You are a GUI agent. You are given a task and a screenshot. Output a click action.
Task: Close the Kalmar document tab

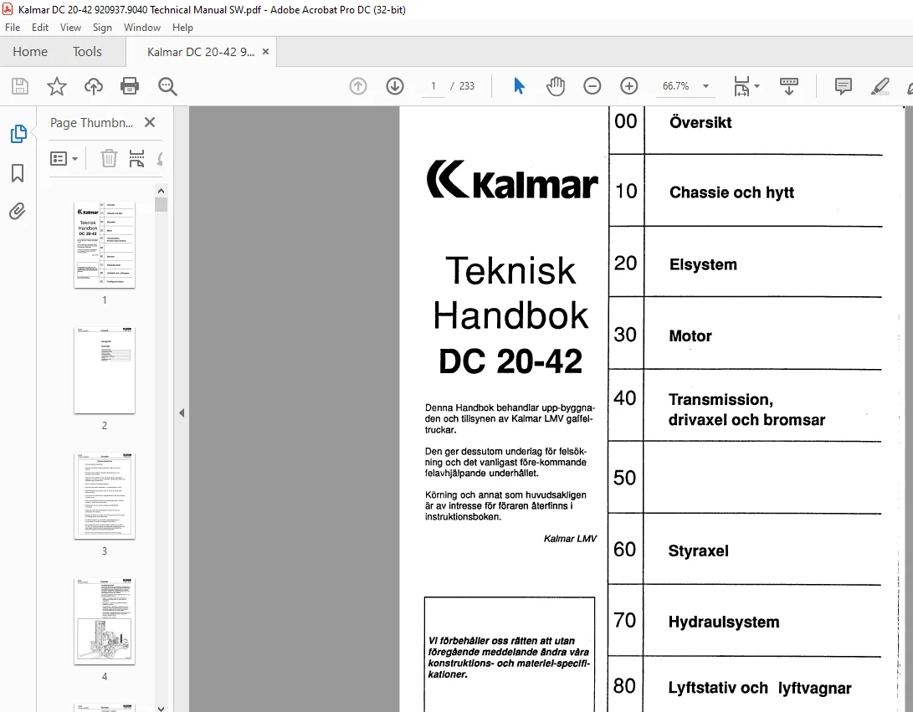point(265,52)
